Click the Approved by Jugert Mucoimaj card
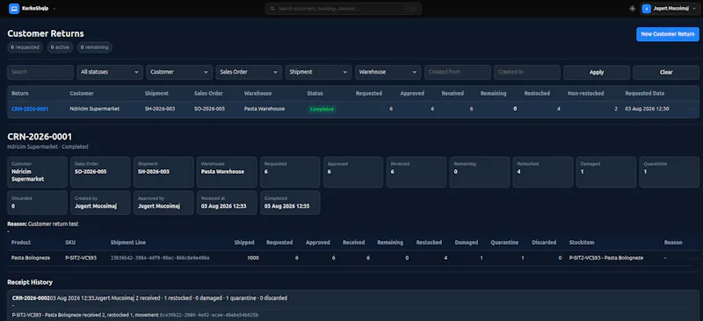This screenshot has width=703, height=321. (163, 203)
